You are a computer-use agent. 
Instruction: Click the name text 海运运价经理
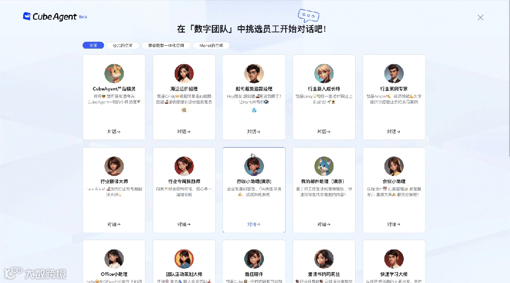[184, 89]
